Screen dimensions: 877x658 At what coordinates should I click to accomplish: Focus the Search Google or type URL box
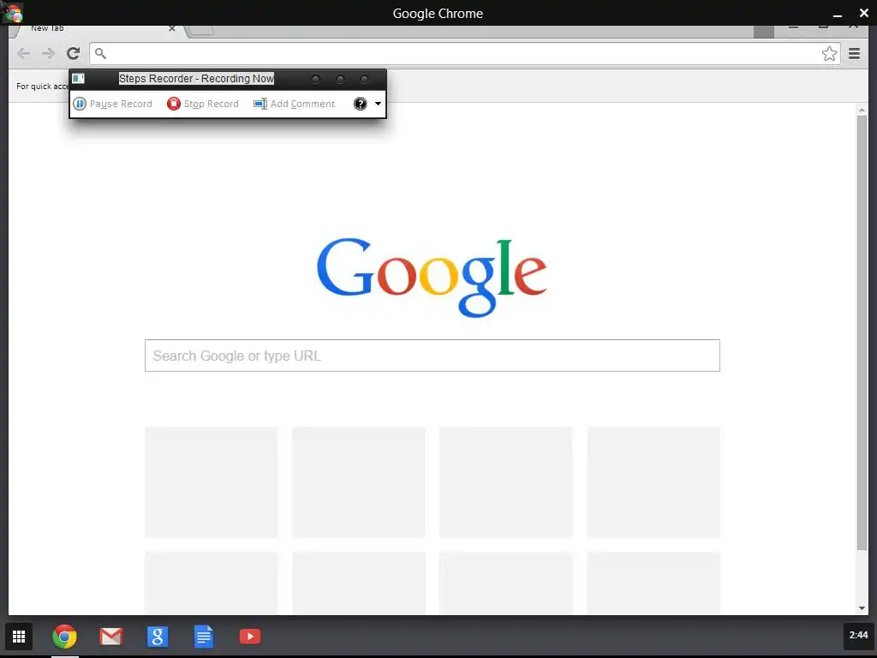(x=433, y=356)
